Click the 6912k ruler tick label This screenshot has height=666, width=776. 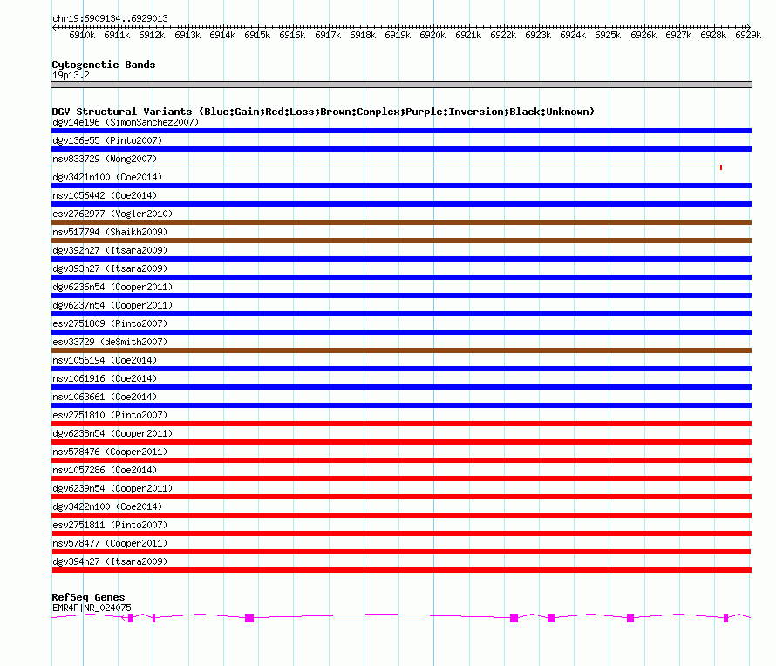point(152,35)
